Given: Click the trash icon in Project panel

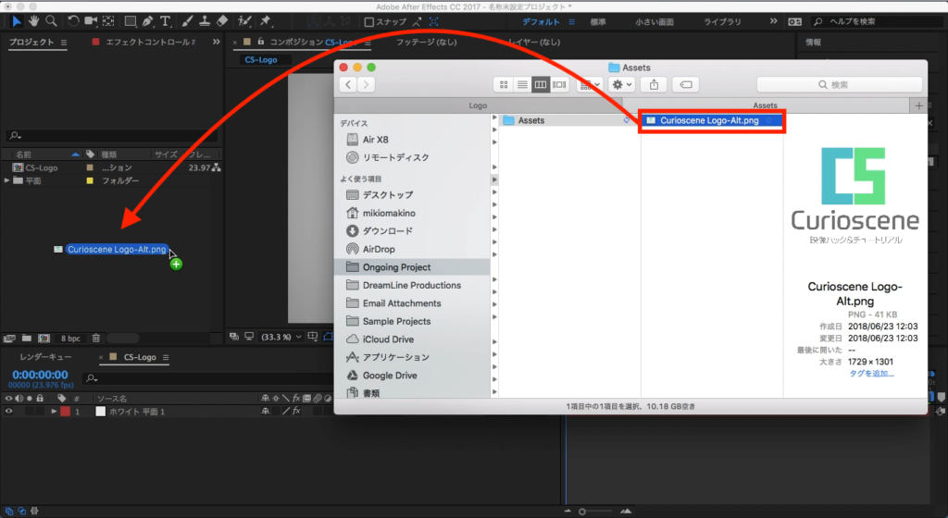Looking at the screenshot, I should point(96,338).
